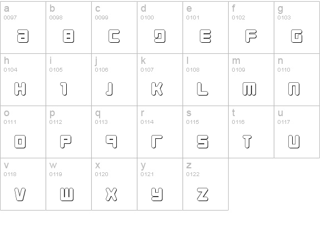Click the n glyph cell 0110
The image size is (320, 230).
tap(297, 79)
